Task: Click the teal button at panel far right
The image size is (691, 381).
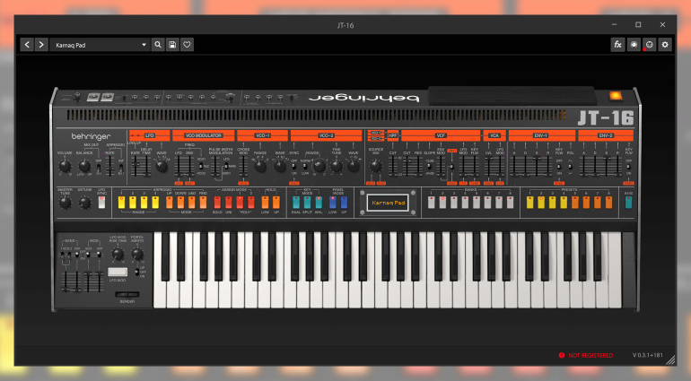Action: click(628, 203)
